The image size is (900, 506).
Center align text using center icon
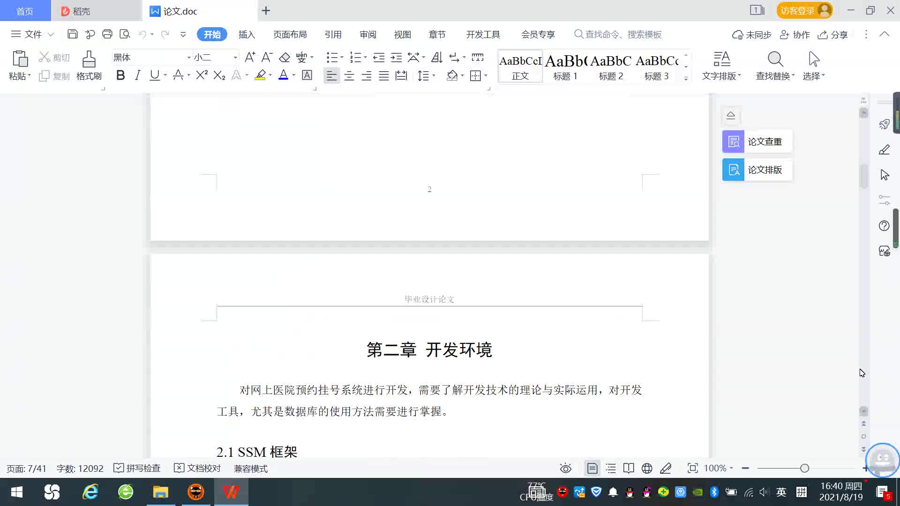(349, 76)
